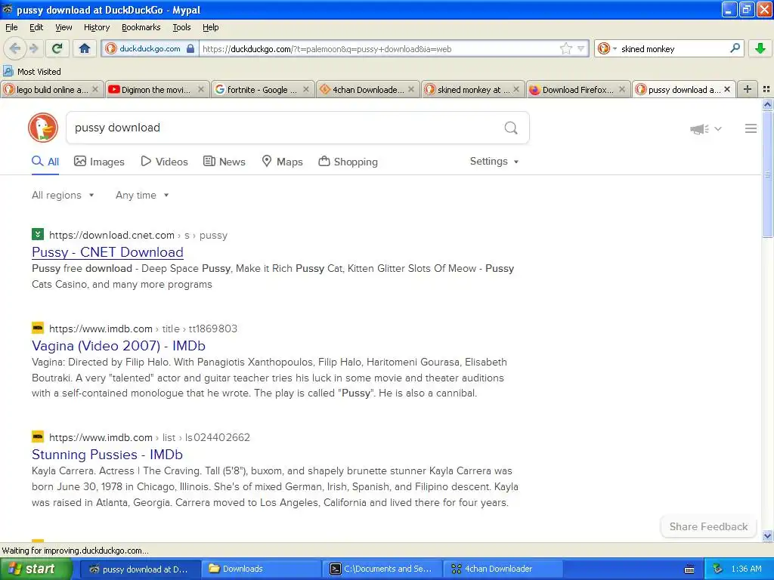Open the Stunning IMDb list result link
The height and width of the screenshot is (580, 774).
click(107, 454)
